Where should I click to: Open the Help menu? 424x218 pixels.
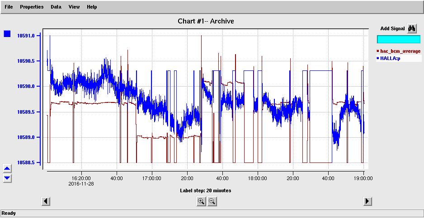92,7
